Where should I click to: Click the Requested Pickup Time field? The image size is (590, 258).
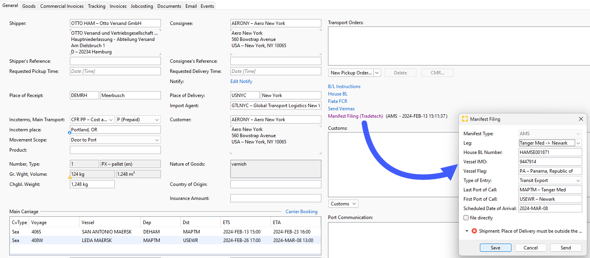point(115,71)
